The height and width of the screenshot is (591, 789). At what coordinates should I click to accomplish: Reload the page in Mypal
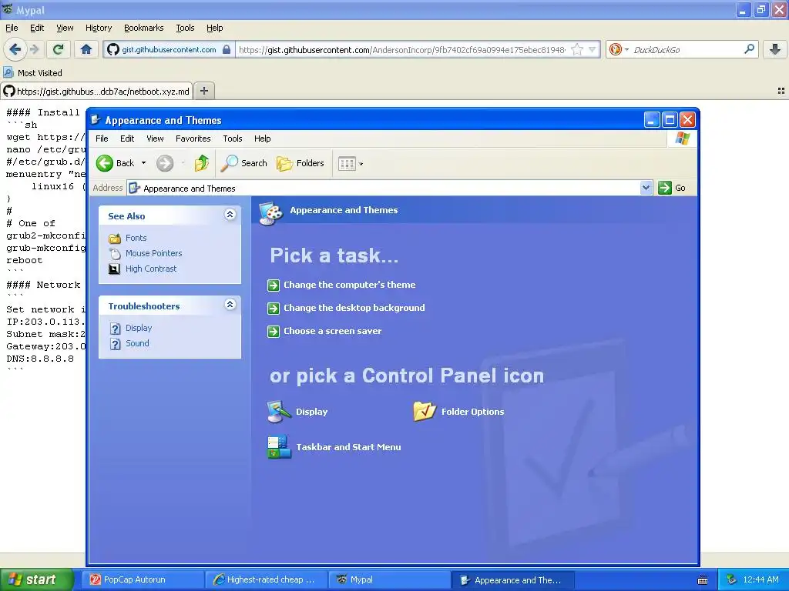(x=59, y=49)
